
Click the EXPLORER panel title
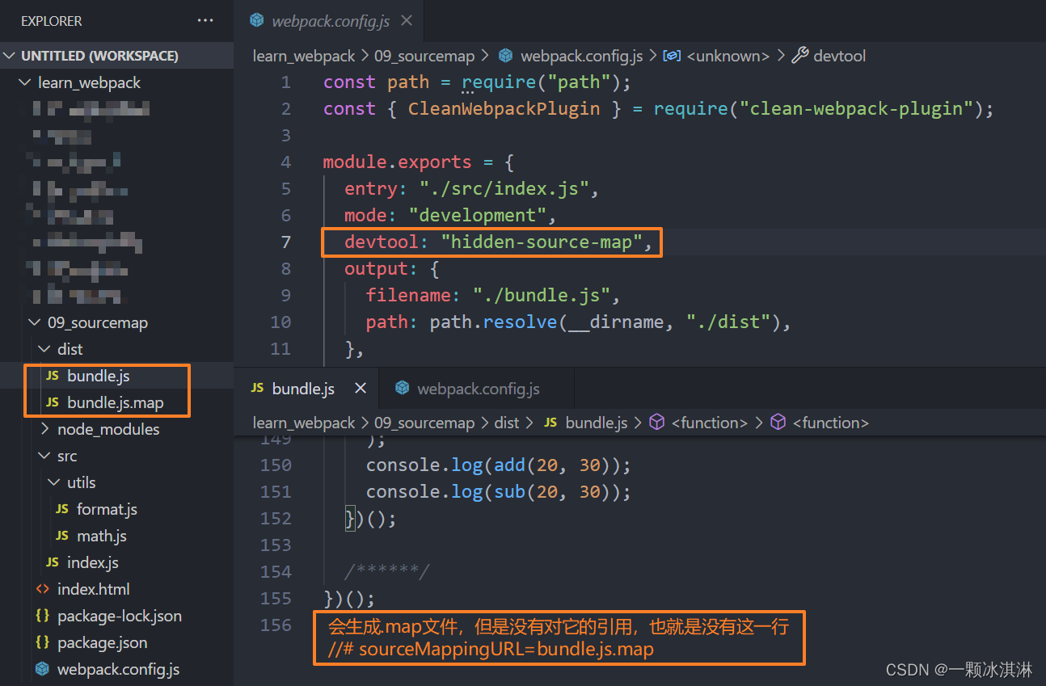tap(52, 21)
